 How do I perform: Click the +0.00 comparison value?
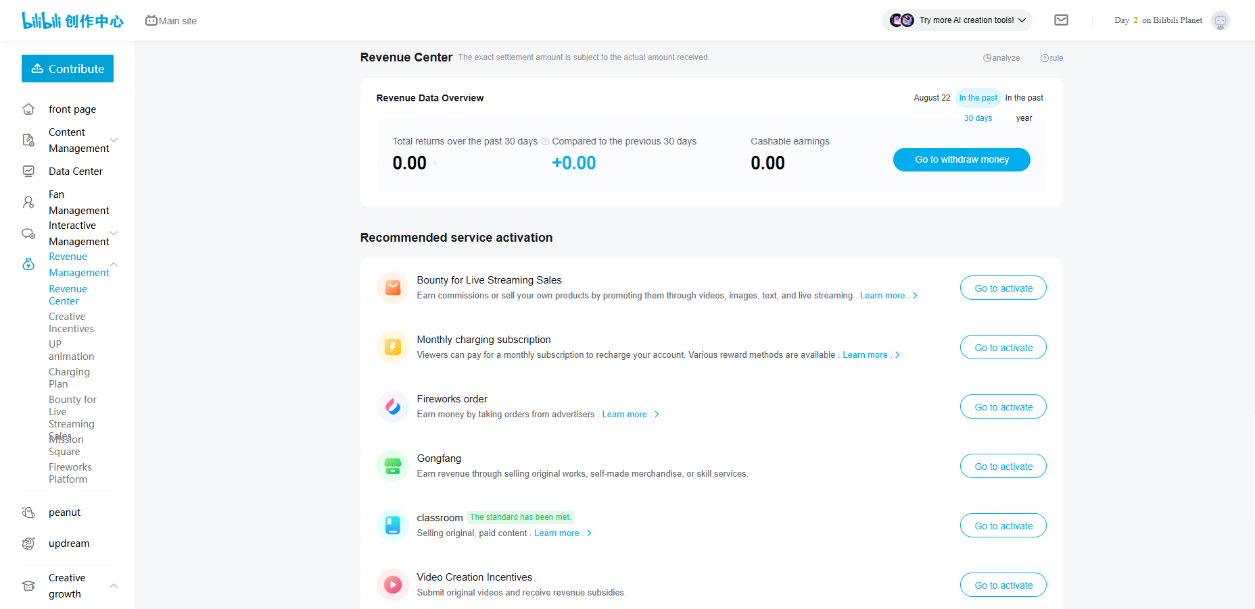point(574,163)
